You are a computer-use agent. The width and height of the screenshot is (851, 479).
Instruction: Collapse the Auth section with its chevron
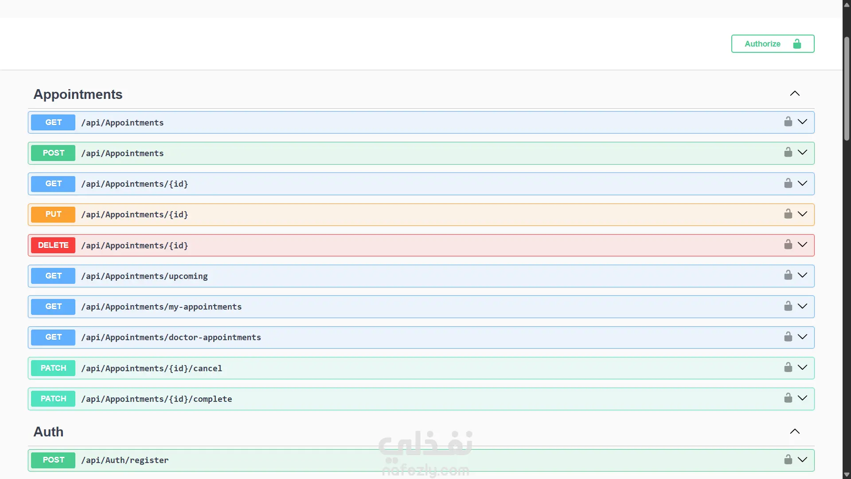tap(795, 432)
